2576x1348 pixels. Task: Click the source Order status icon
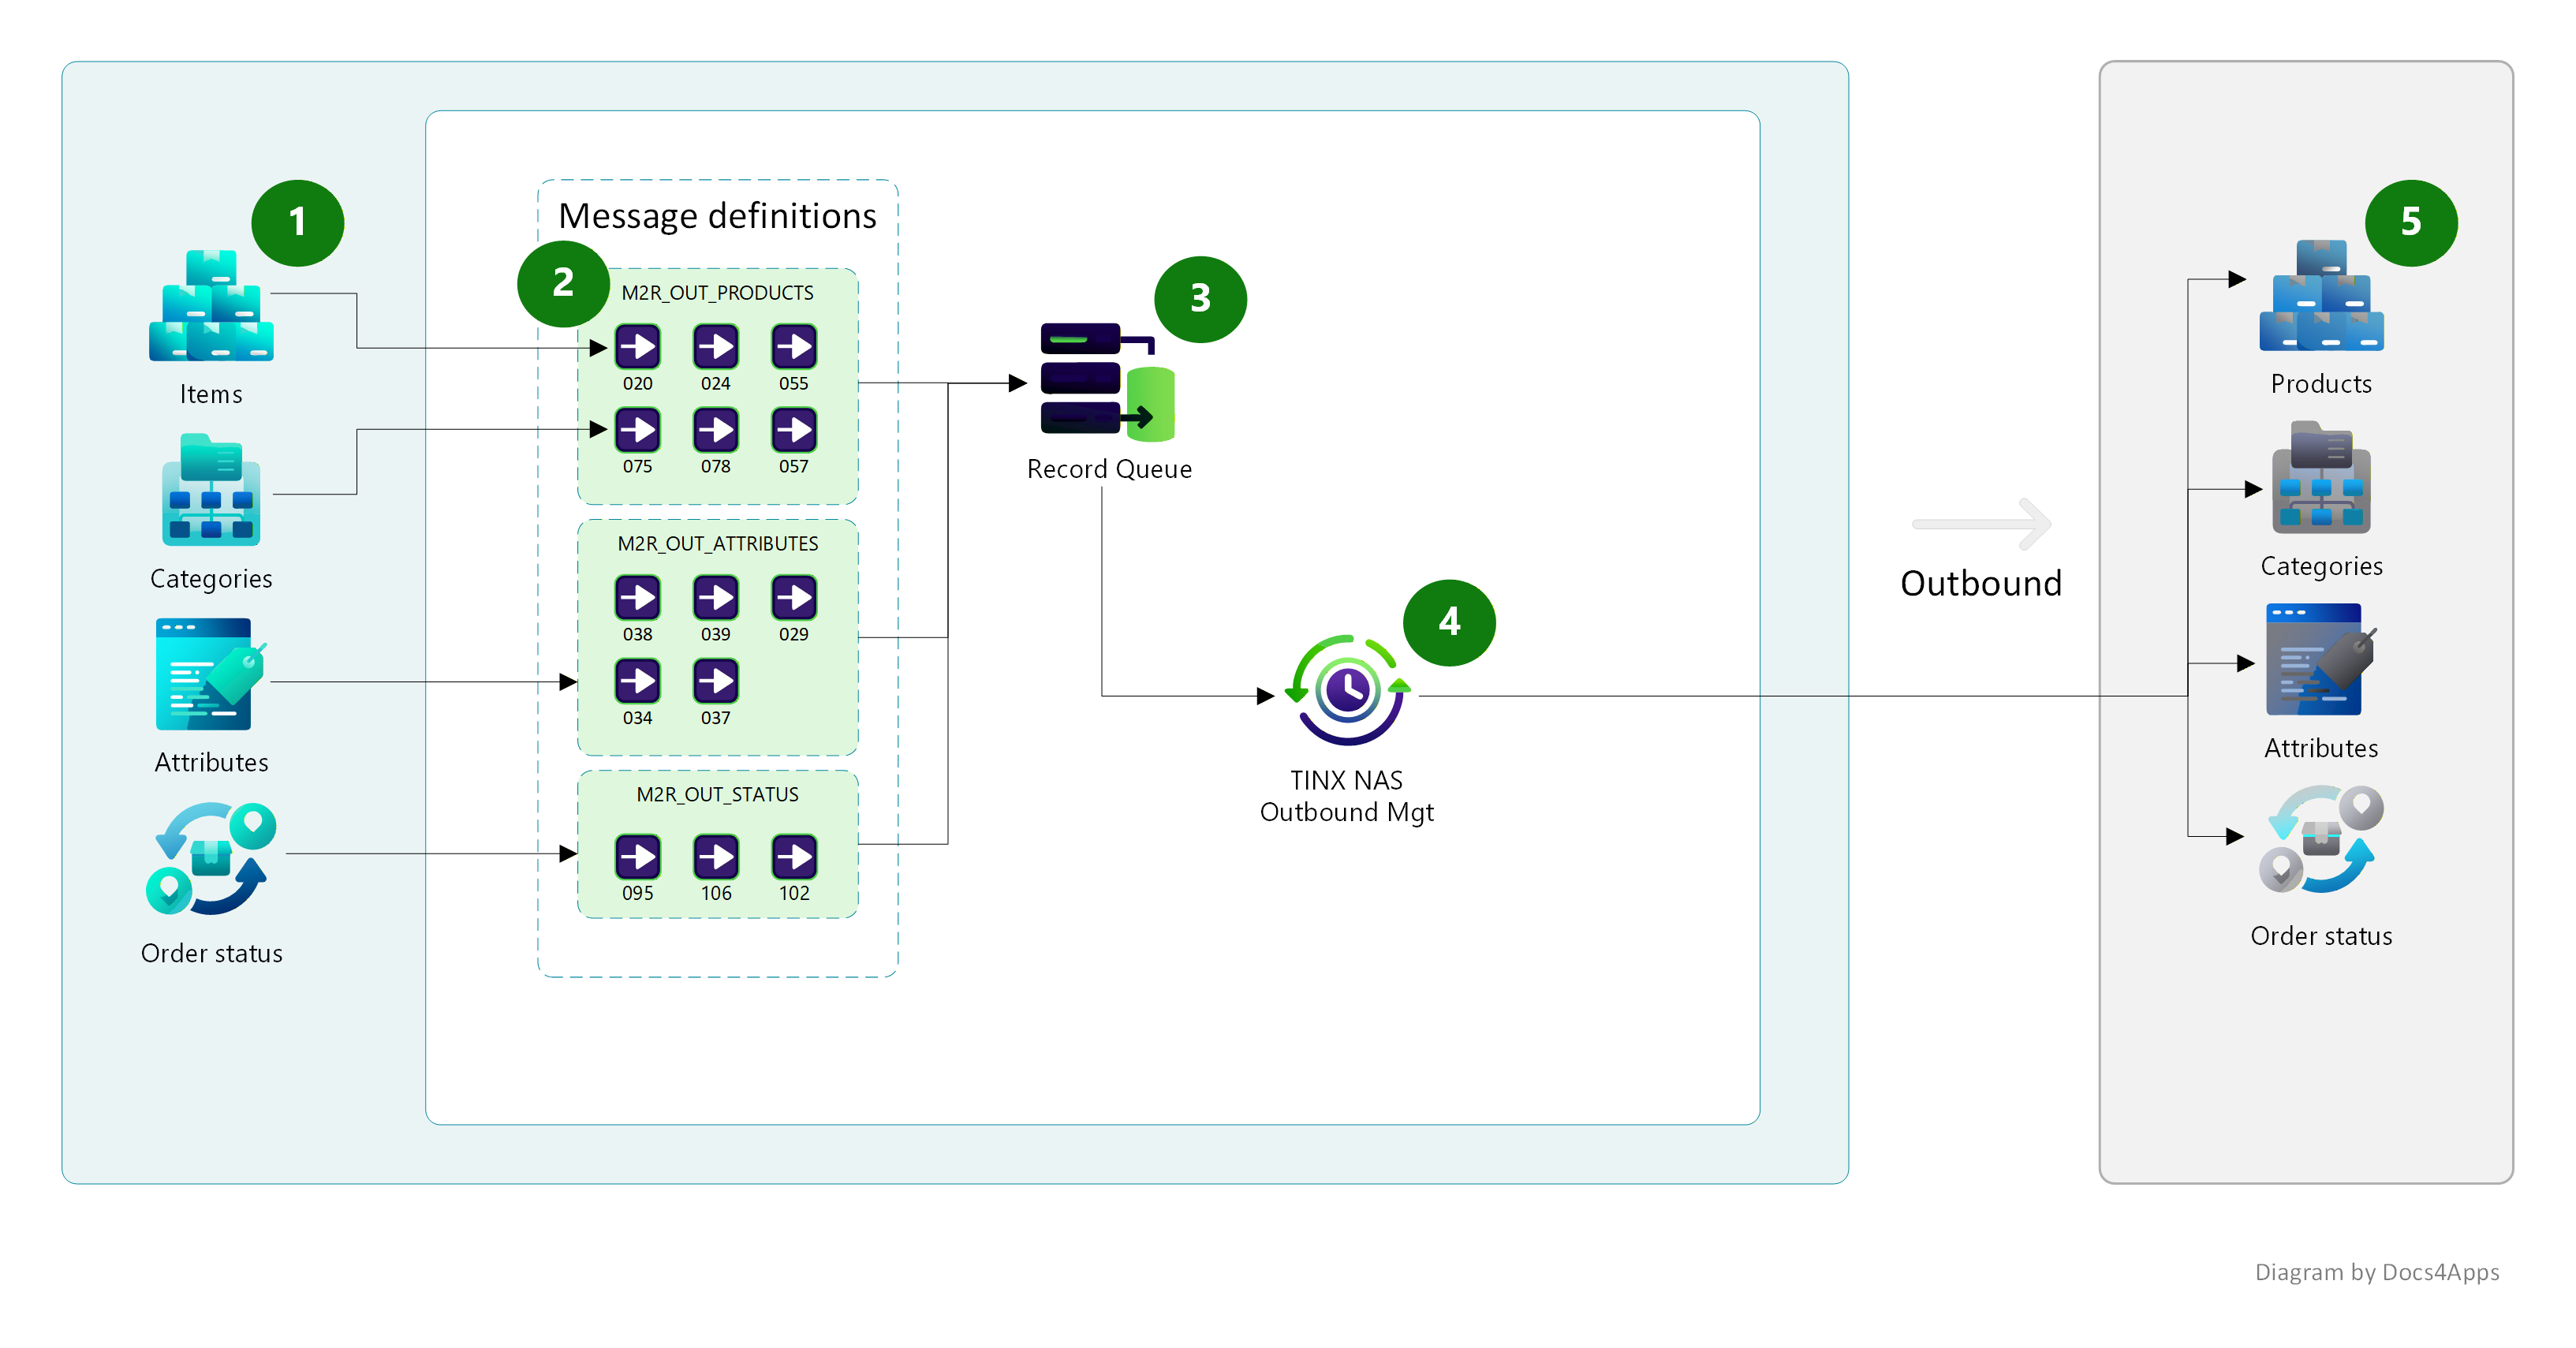point(211,859)
